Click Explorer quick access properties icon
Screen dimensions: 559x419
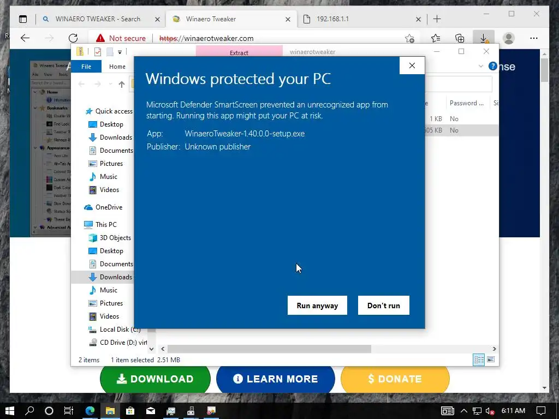coord(98,52)
